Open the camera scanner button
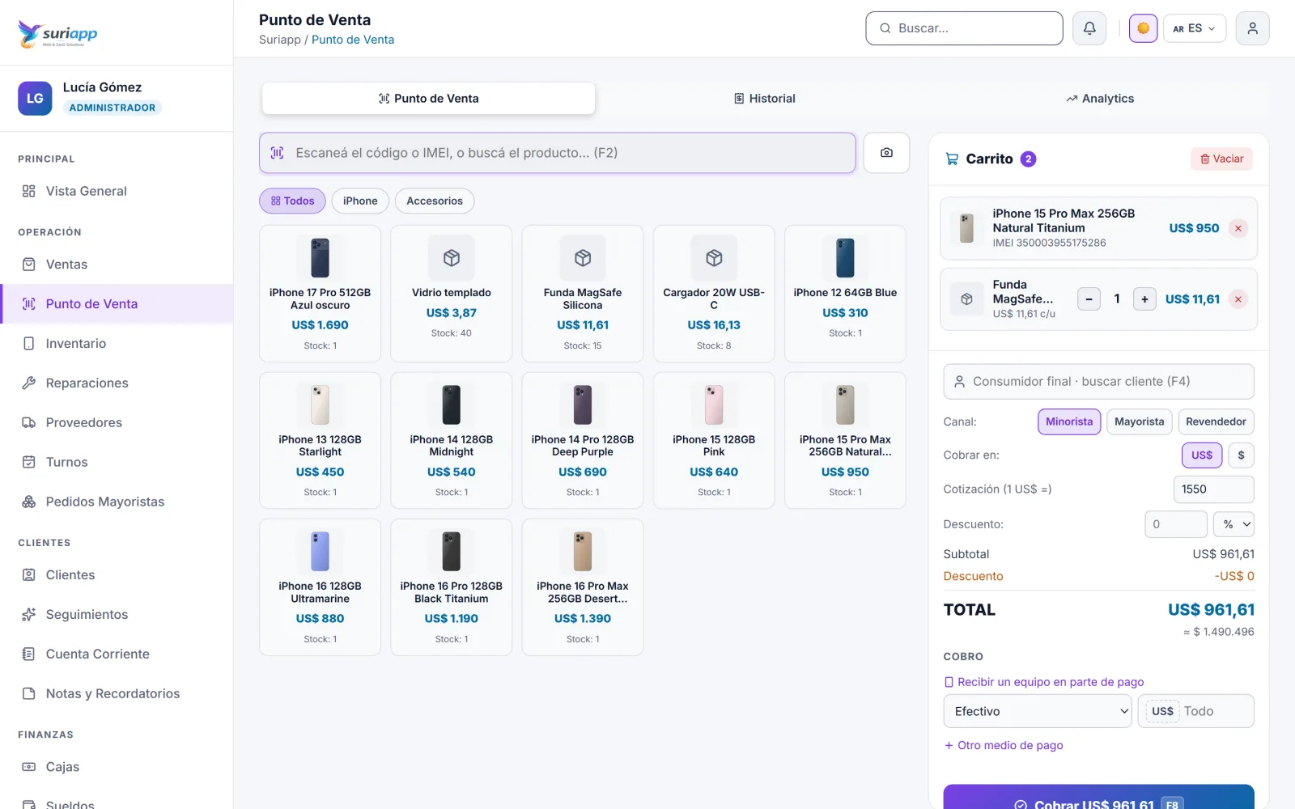Image resolution: width=1295 pixels, height=809 pixels. [886, 153]
